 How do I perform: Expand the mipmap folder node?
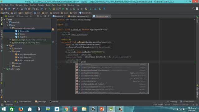coord(10,63)
